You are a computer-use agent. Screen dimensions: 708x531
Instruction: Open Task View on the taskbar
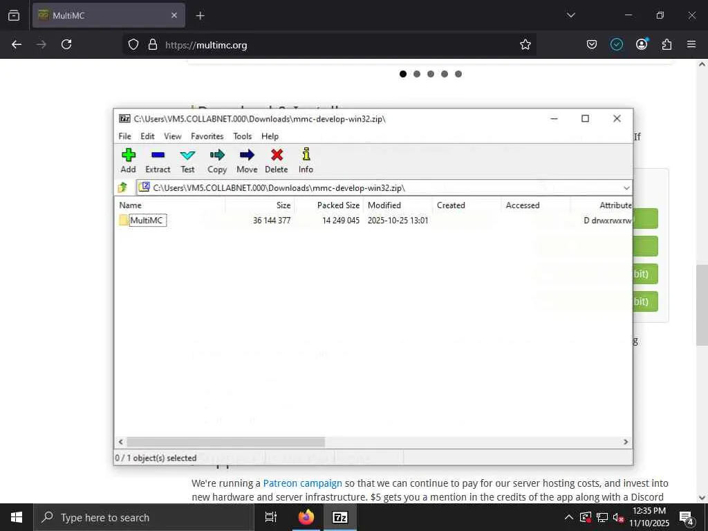pos(271,517)
